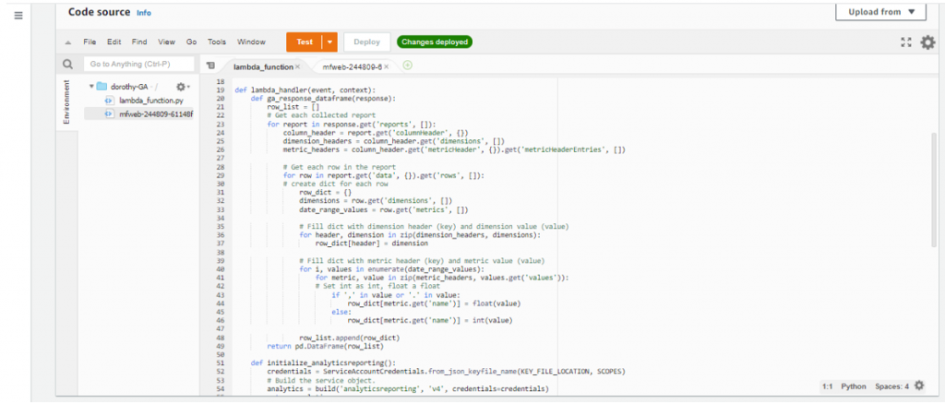This screenshot has height=403, width=945.
Task: Click the 'row_dict[header] = dimension' line
Action: [371, 243]
